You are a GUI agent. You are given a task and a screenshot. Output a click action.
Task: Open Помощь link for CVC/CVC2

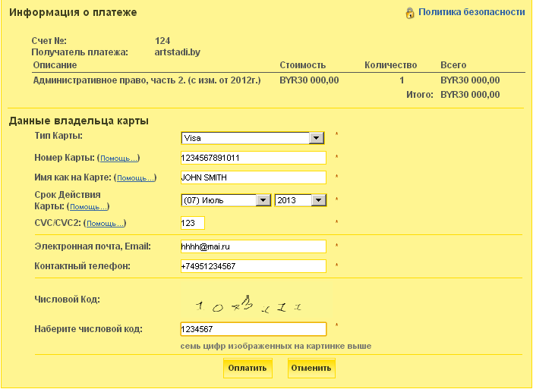[104, 224]
